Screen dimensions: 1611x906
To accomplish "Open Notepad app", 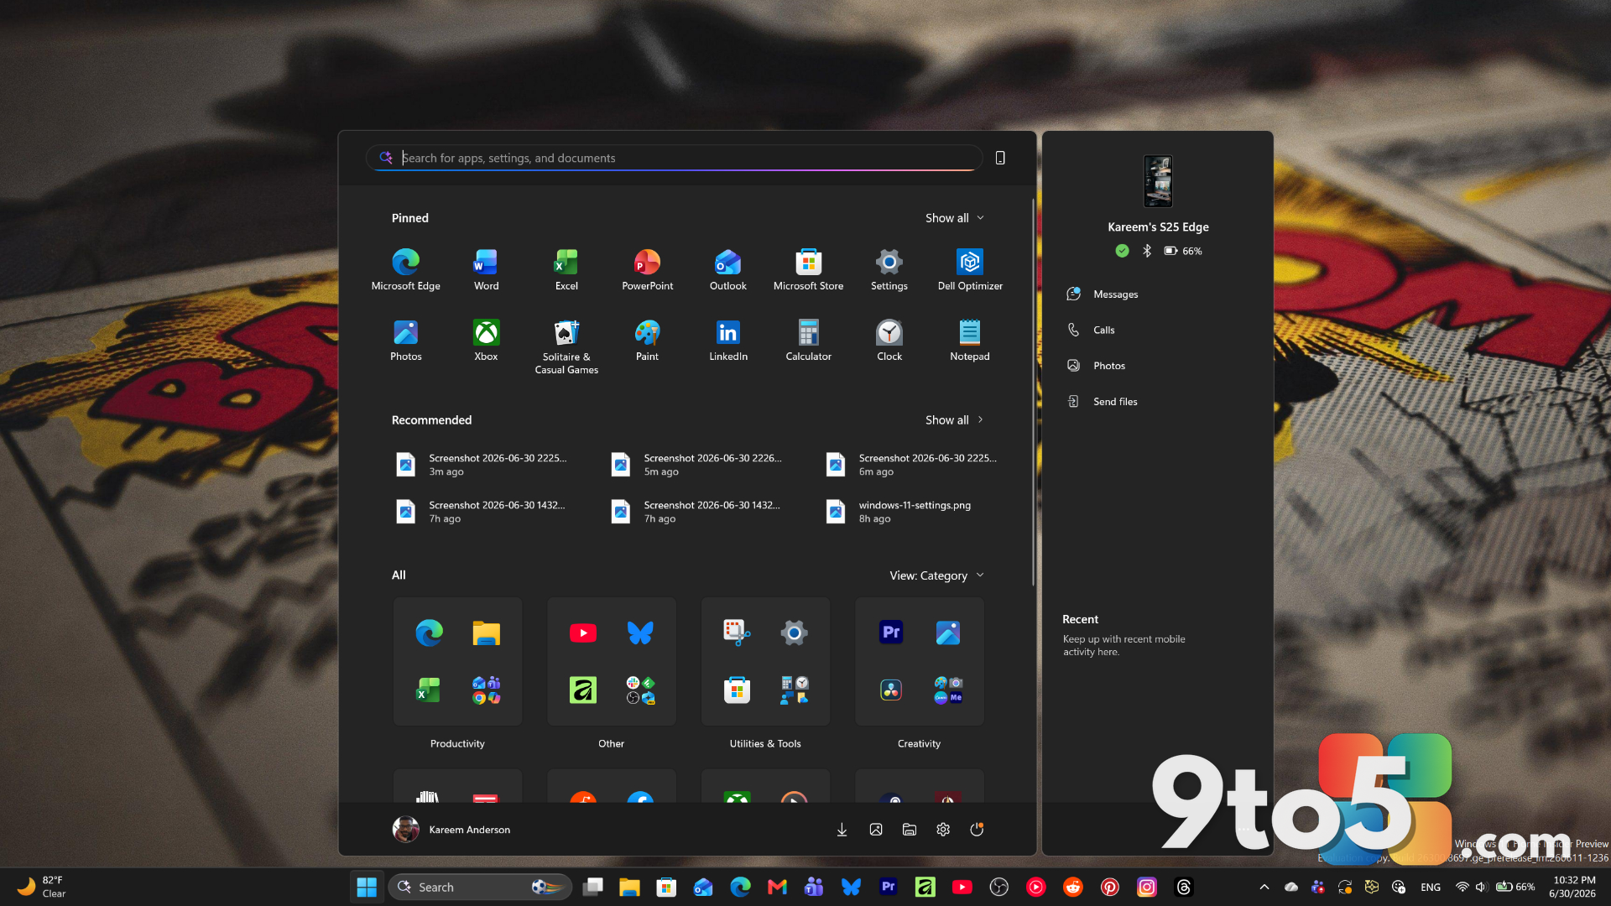I will pos(969,341).
